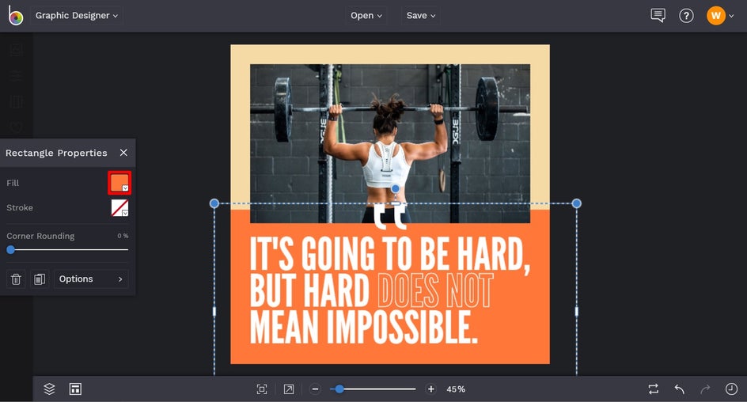Click the layout template icon in bottom bar
This screenshot has width=747, height=402.
click(x=75, y=389)
